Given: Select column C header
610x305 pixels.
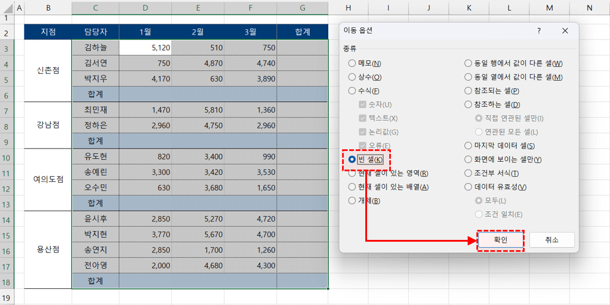Looking at the screenshot, I should click(95, 7).
